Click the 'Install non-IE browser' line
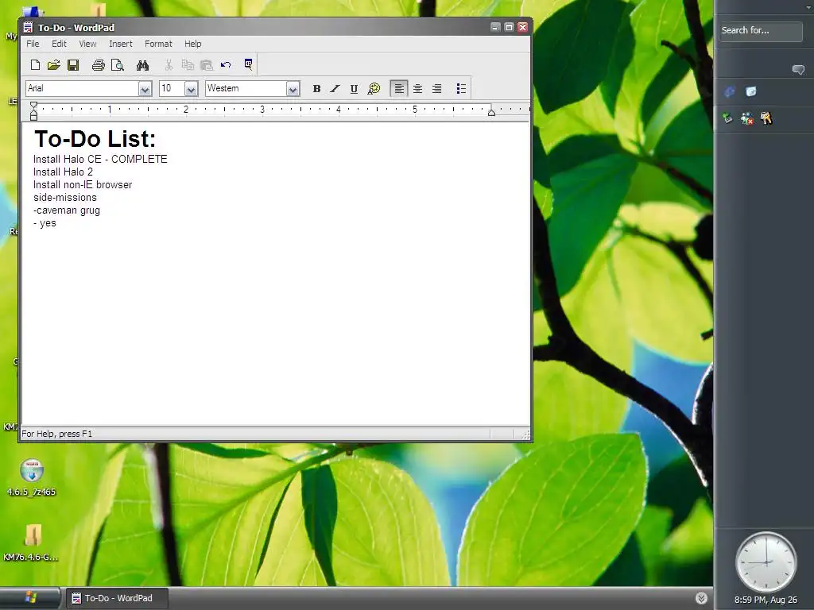Screen dimensions: 814x610 click(x=83, y=184)
